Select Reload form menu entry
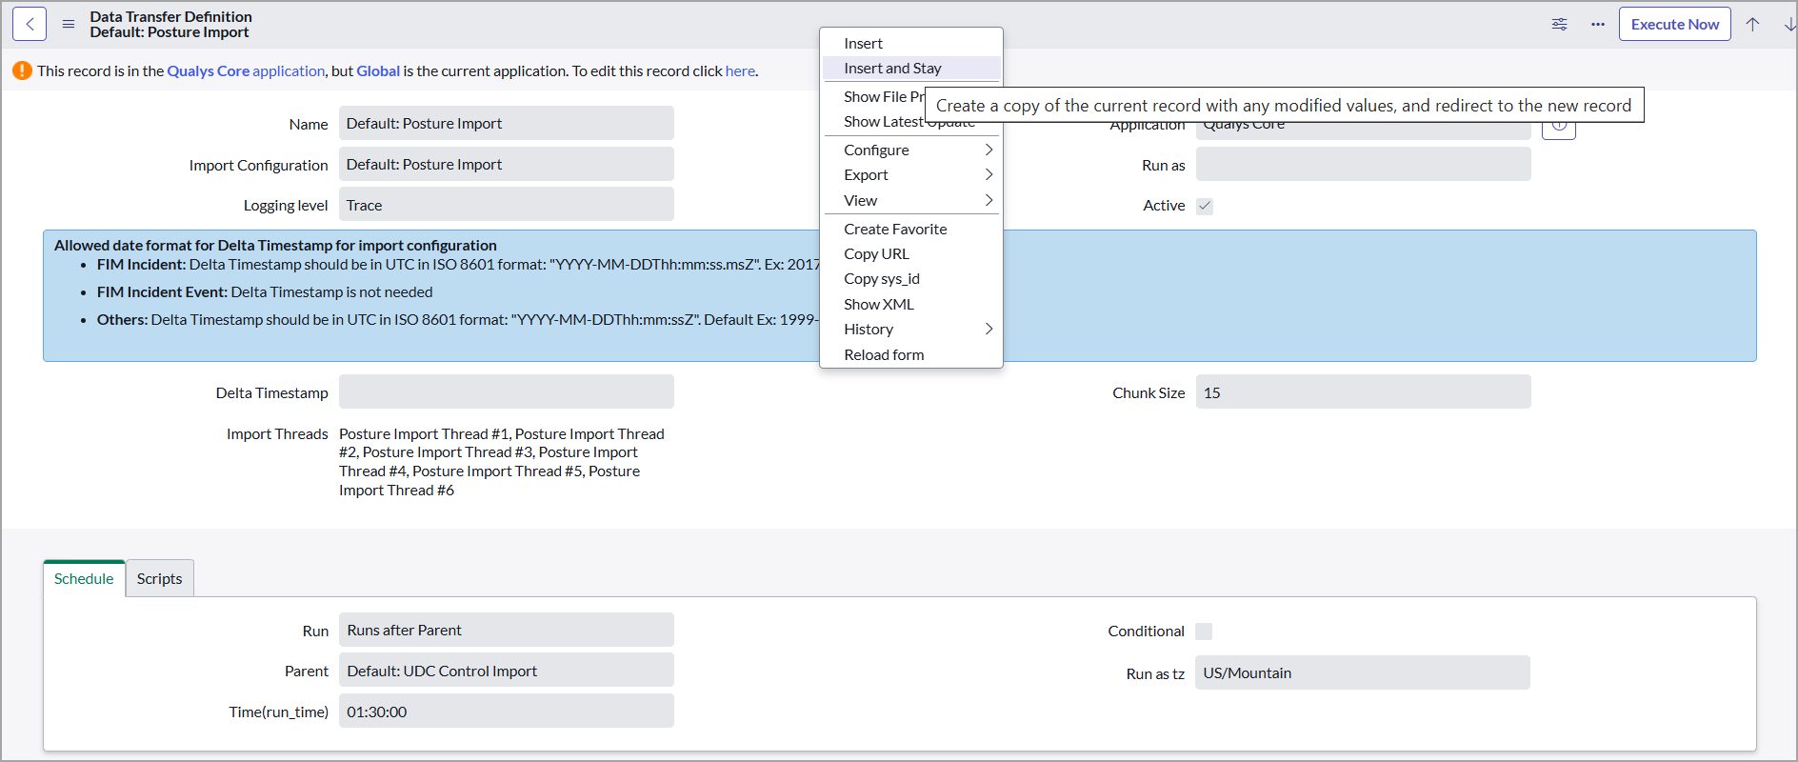 pyautogui.click(x=911, y=354)
